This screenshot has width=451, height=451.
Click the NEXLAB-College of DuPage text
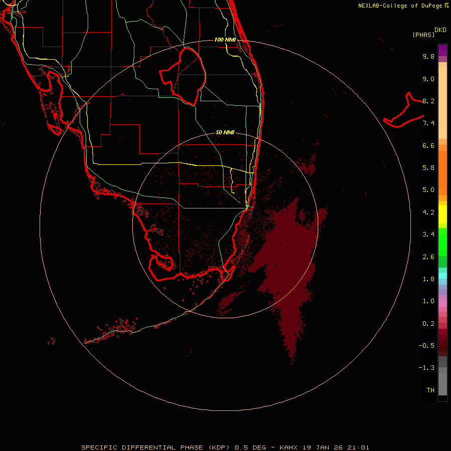[400, 6]
